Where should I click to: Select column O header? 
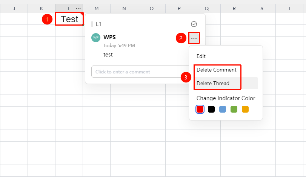click(x=152, y=9)
